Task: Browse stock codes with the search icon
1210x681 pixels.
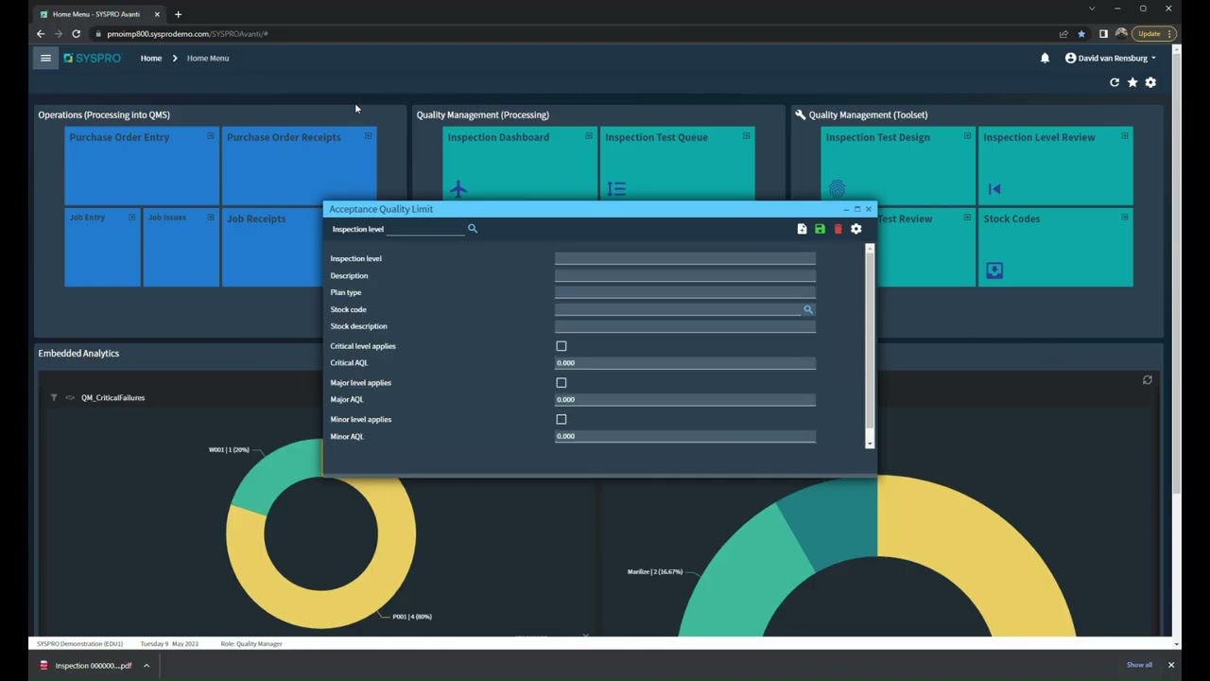Action: 808,309
